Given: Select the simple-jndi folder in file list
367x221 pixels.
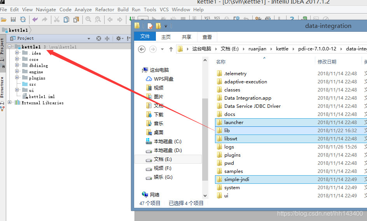Looking at the screenshot, I should [x=291, y=180].
